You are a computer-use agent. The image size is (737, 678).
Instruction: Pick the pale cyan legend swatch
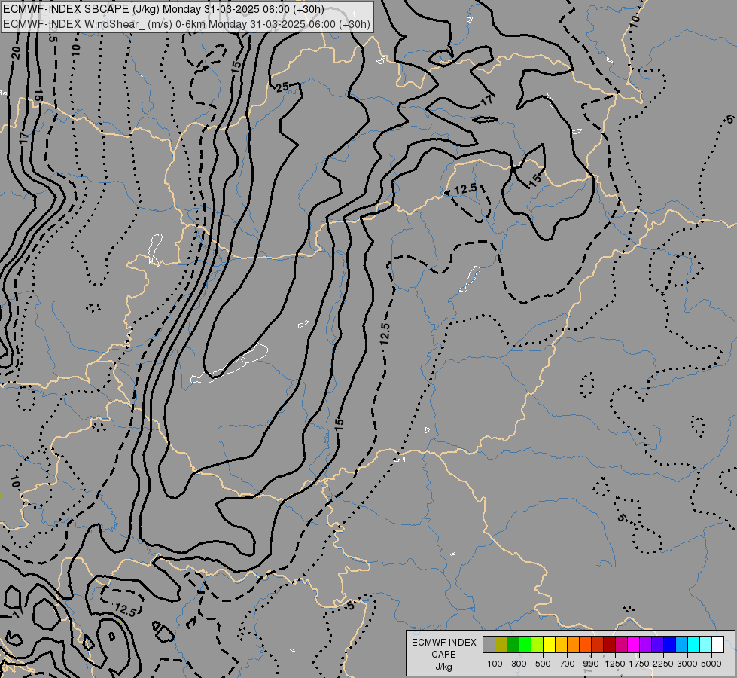(x=706, y=645)
